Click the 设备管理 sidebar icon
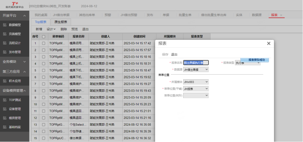 coord(5,109)
